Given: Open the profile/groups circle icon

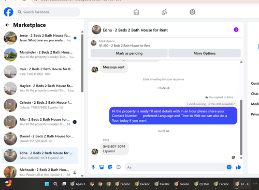Looking at the screenshot, I should click(192, 12).
